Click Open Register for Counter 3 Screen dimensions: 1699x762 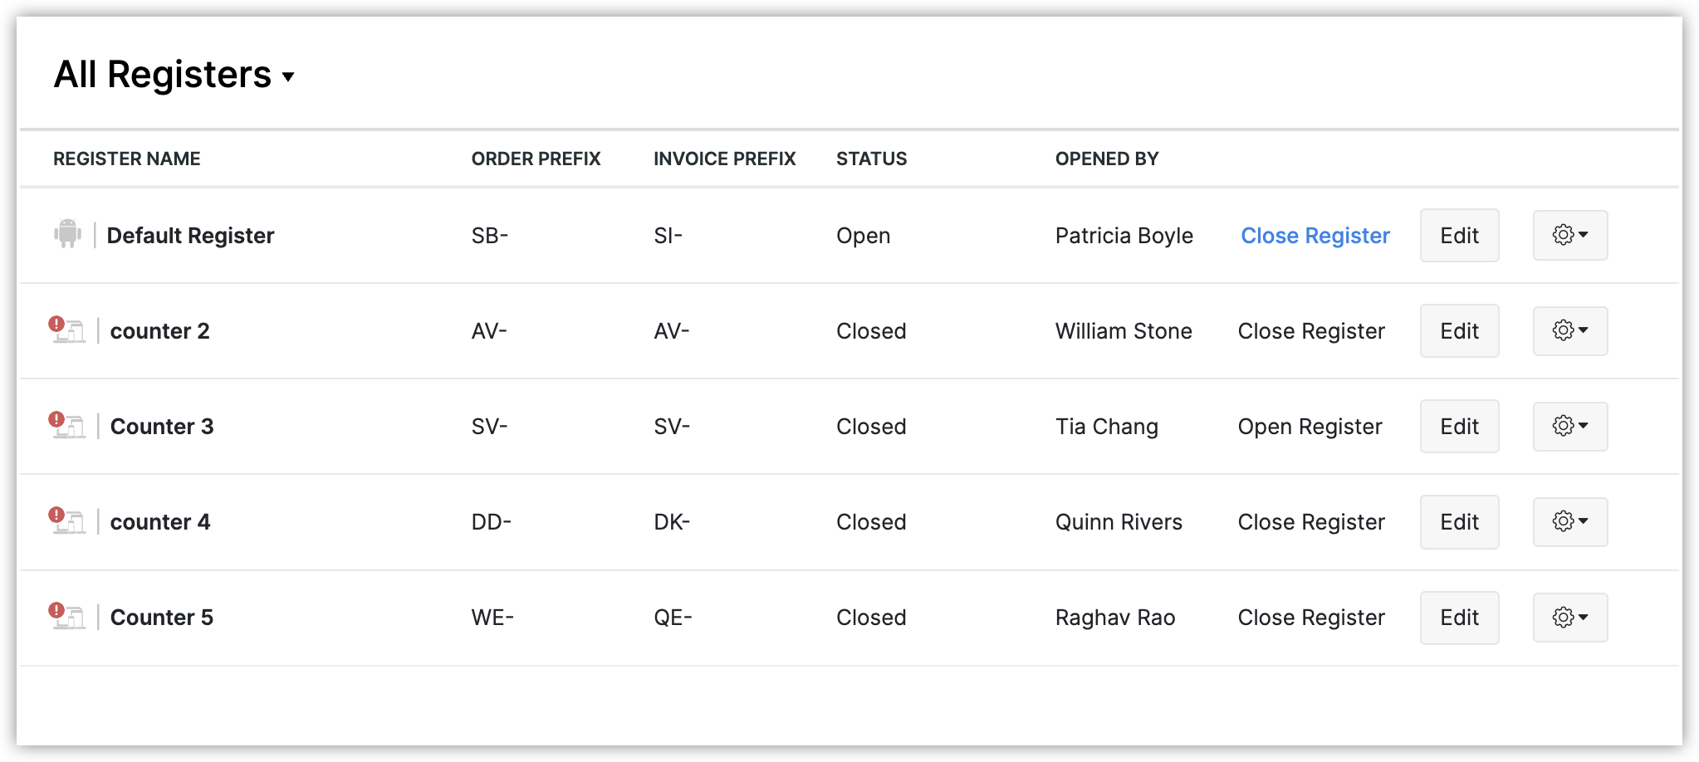click(x=1310, y=427)
